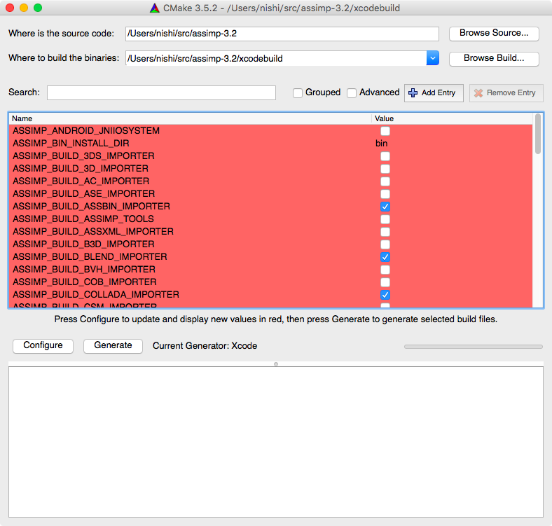Enable ASSIMP_BUILD_COB_IMPORTER checkbox
Image resolution: width=552 pixels, height=526 pixels.
pyautogui.click(x=385, y=282)
